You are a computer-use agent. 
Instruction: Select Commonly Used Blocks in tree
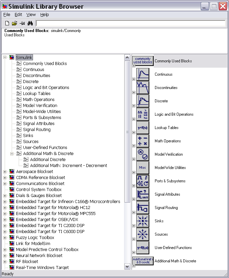coord(45,63)
